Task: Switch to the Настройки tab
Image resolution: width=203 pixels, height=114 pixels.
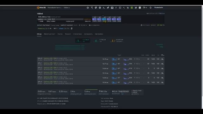Action: pos(99,34)
